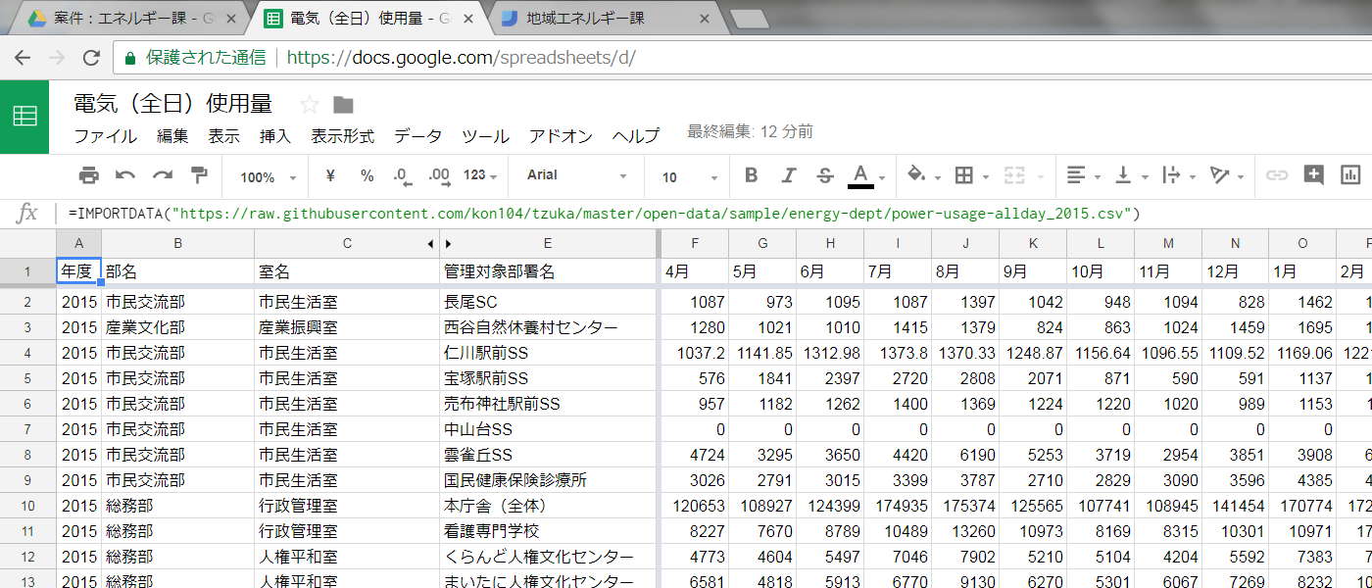Go back in the browser

23,58
